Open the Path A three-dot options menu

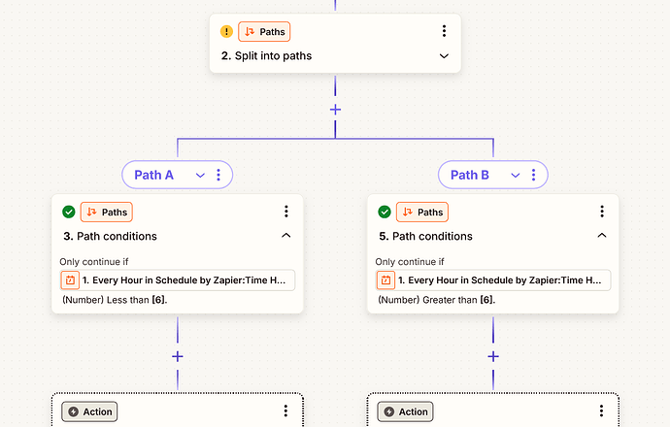pos(218,175)
